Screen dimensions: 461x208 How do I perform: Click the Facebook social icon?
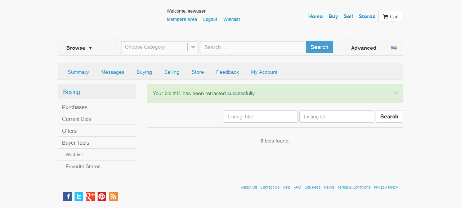67,196
